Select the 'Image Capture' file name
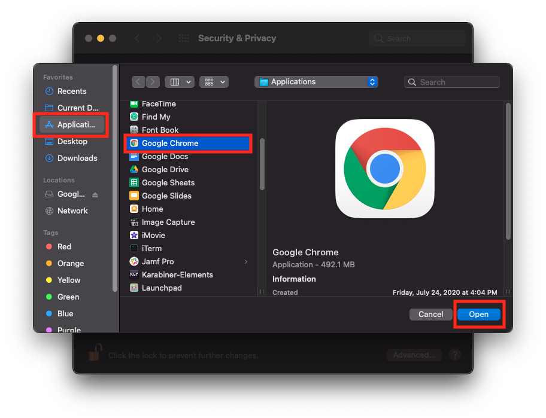The image size is (546, 418). (168, 222)
